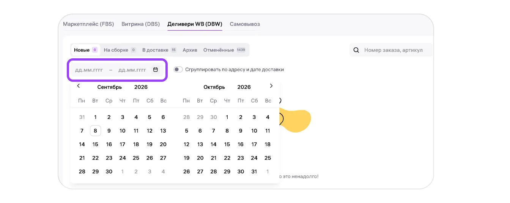
Task: Pick September 26 in the calendar
Action: coord(150,158)
